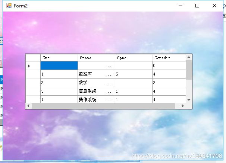Image resolution: width=226 pixels, height=163 pixels.
Task: Click the Form2 window icon
Action: click(x=9, y=6)
